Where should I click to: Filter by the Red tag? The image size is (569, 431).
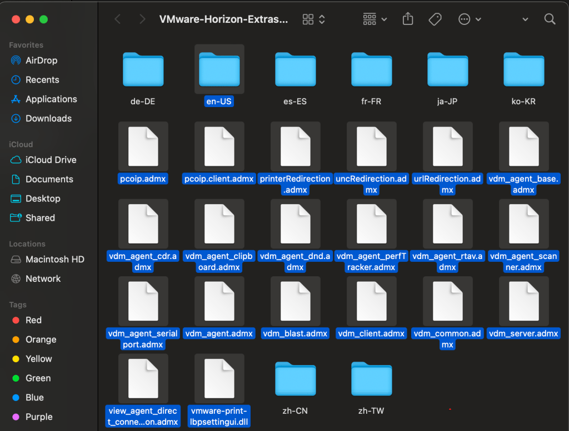33,320
